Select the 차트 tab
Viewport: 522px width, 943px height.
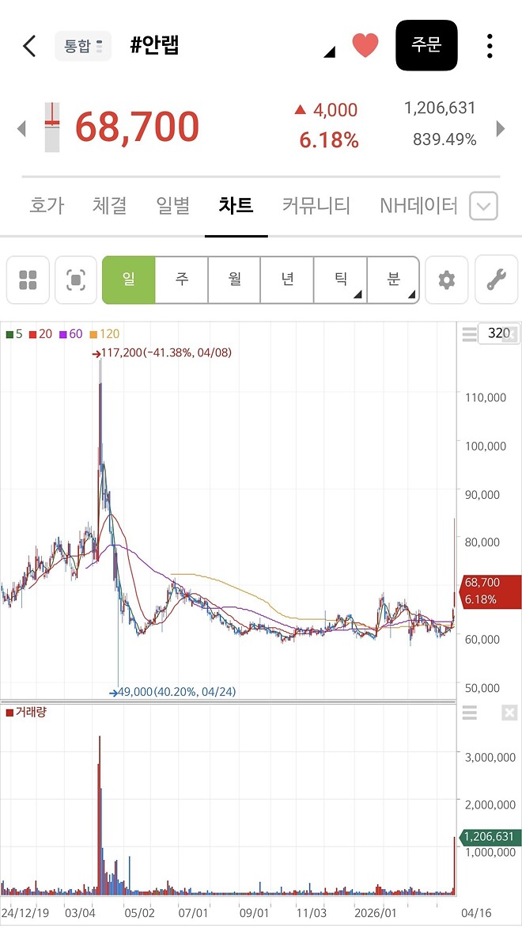point(236,206)
